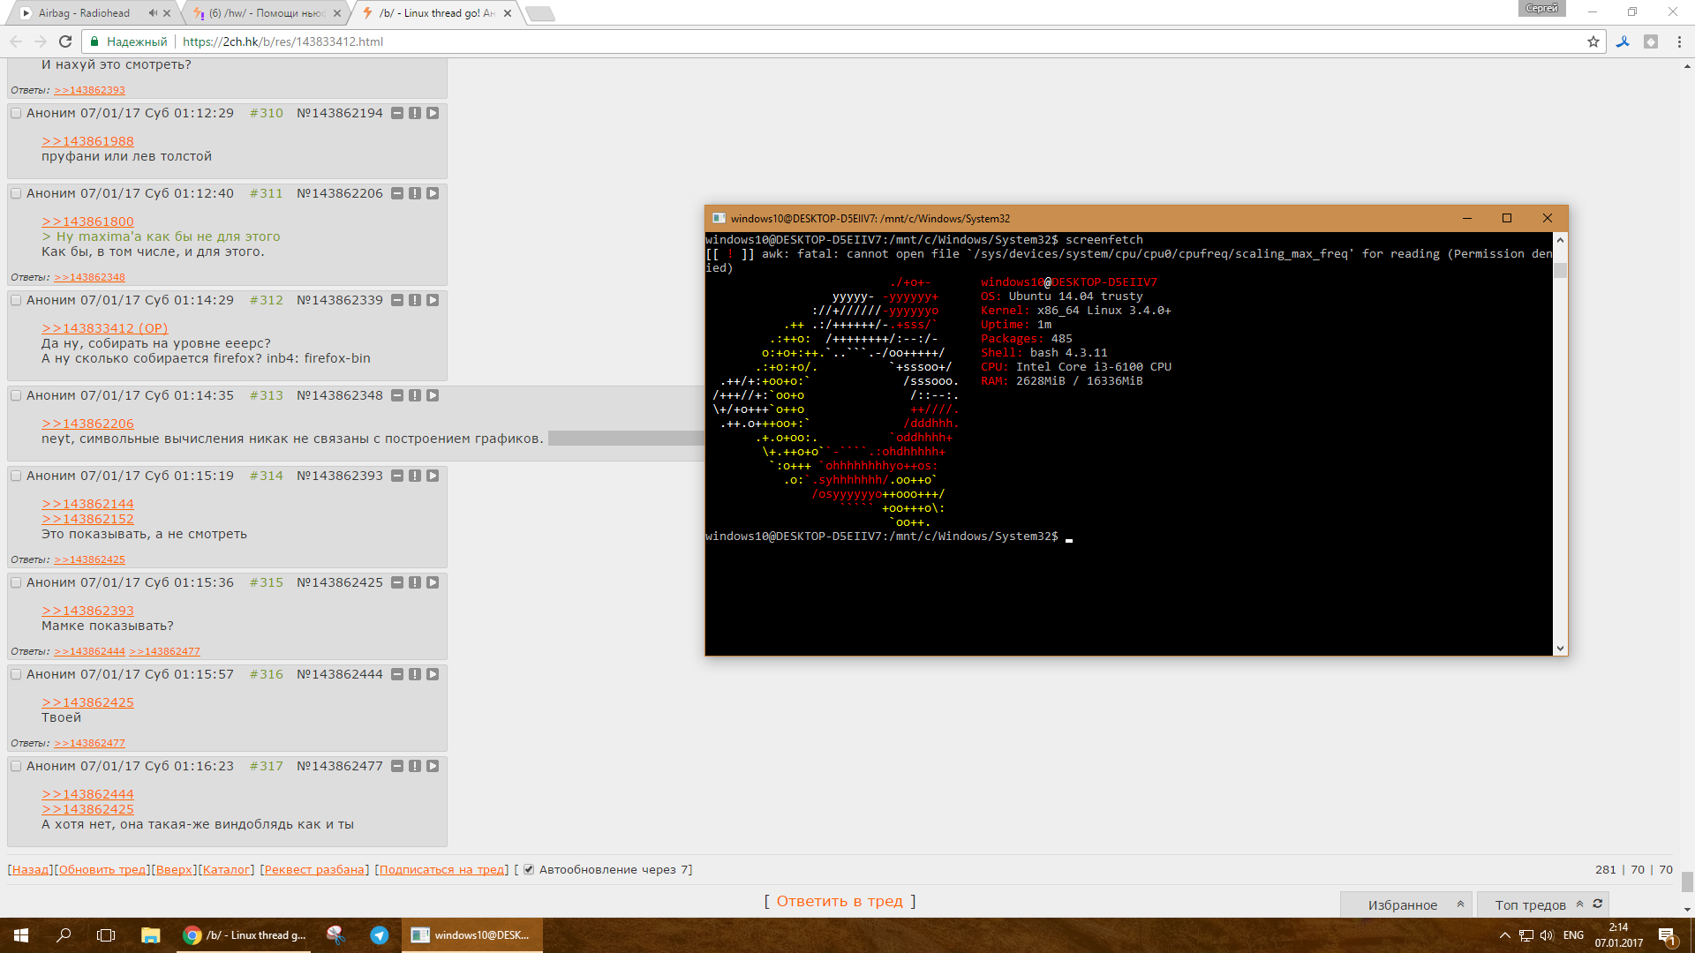Expand the Избранное panel

coord(1460,904)
